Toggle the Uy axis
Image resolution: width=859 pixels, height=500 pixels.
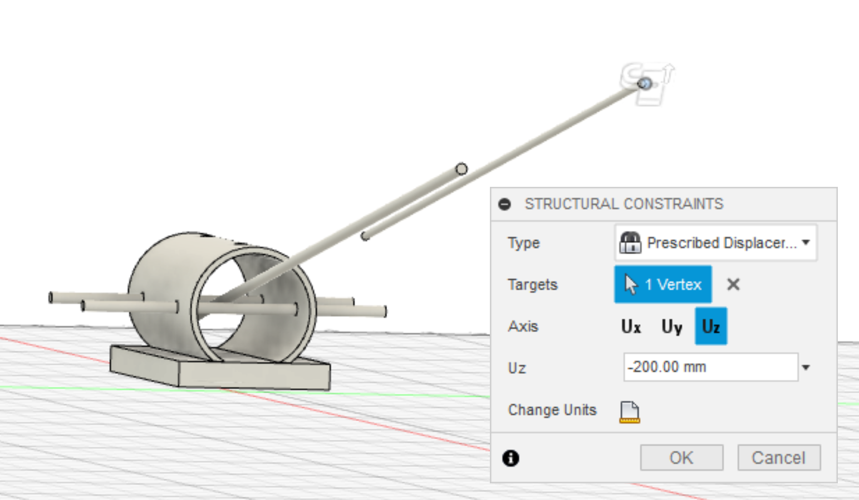(x=671, y=326)
